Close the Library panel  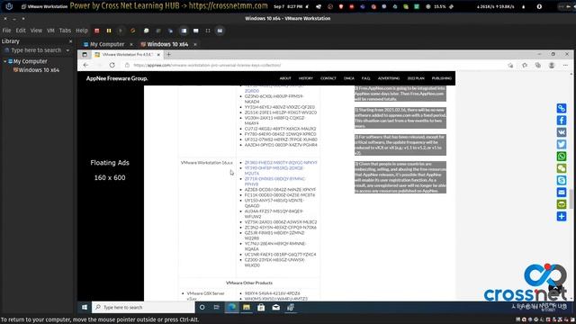click(x=70, y=41)
